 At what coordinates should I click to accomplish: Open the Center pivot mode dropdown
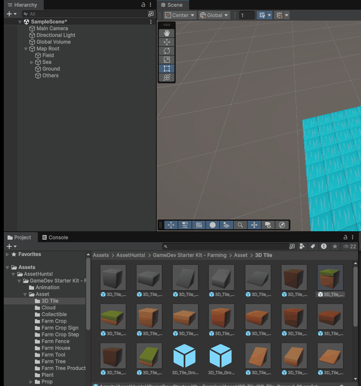pyautogui.click(x=180, y=15)
